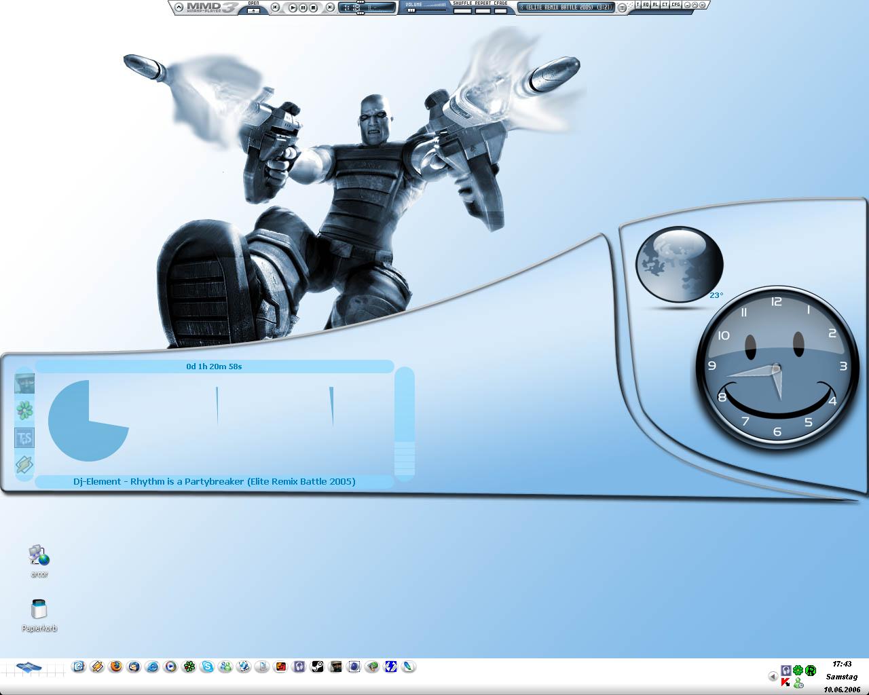Open player configuration with the CFG button
This screenshot has width=869, height=695.
pyautogui.click(x=675, y=5)
